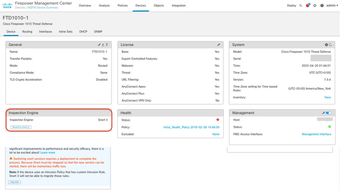Image resolution: width=342 pixels, height=196 pixels.
Task: Expand the admin user dropdown
Action: [332, 5]
